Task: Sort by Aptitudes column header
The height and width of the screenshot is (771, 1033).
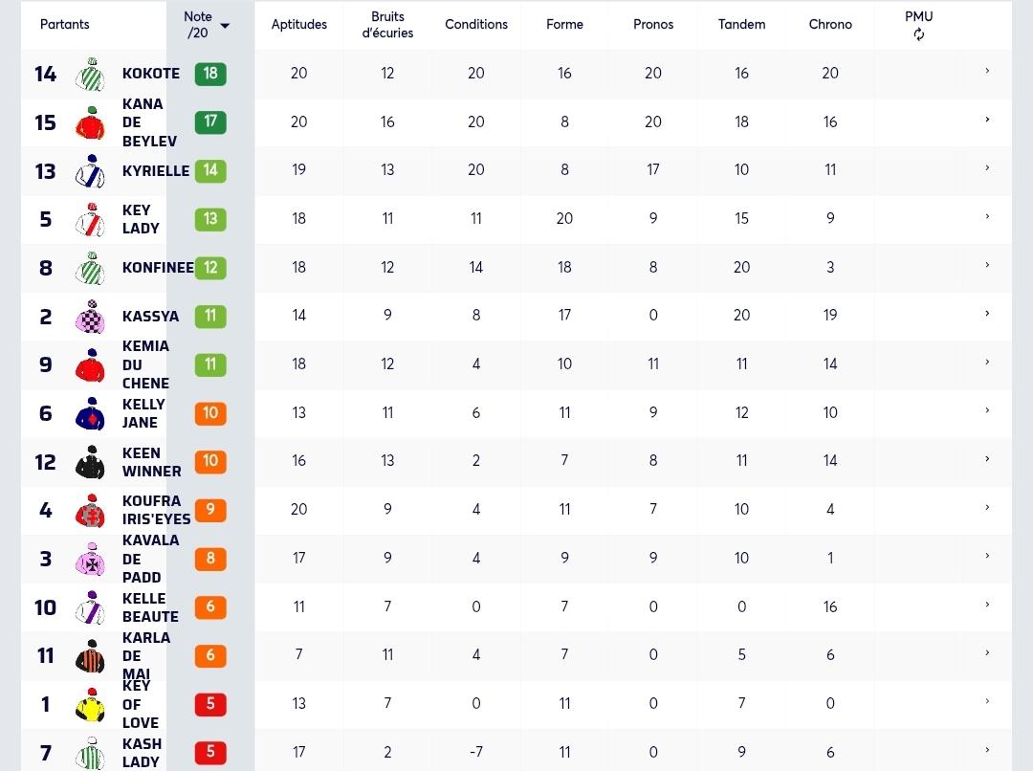Action: (x=299, y=24)
